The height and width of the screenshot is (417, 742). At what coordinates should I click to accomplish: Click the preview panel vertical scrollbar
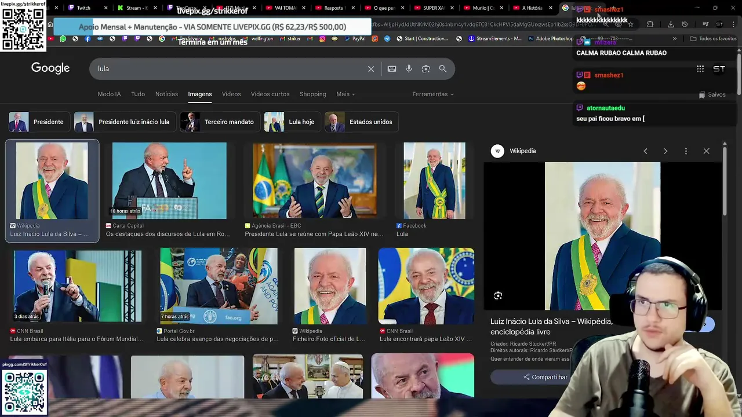coord(724,182)
